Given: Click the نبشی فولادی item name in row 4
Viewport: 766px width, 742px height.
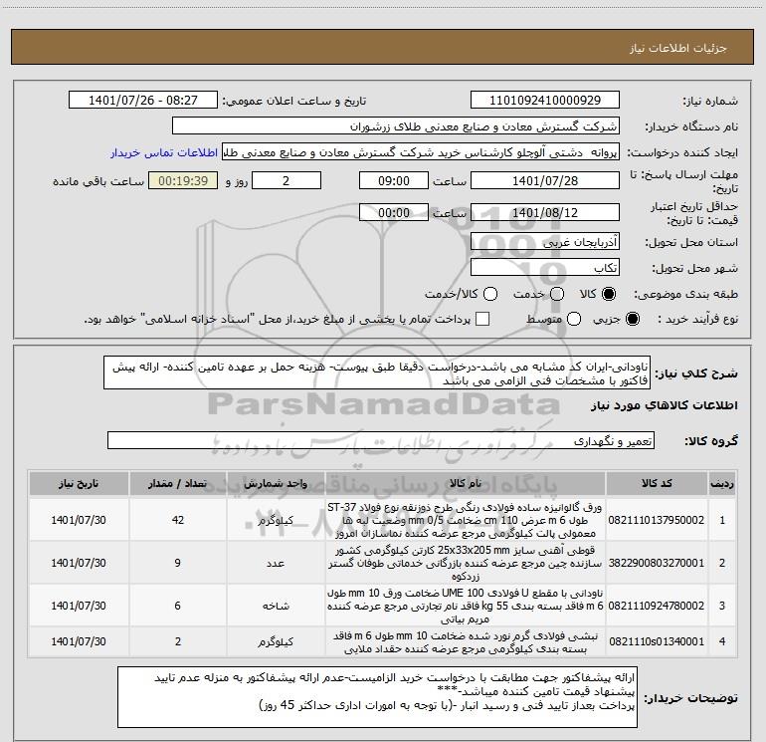Looking at the screenshot, I should [x=466, y=642].
